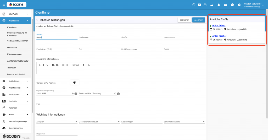
Task: Focus the Diagnose field
Action: (57, 134)
